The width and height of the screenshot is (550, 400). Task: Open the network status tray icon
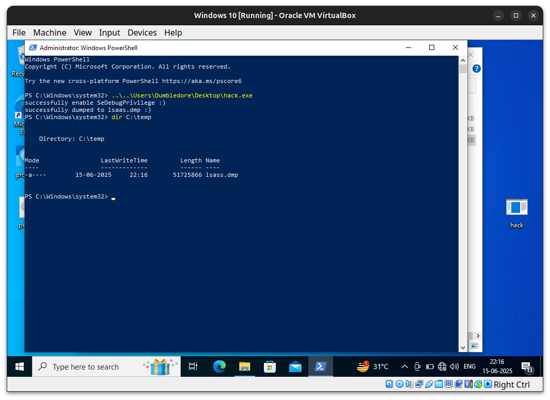tap(442, 366)
